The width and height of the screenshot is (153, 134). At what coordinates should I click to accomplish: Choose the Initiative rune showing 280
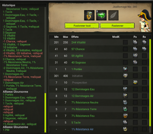point(125,76)
